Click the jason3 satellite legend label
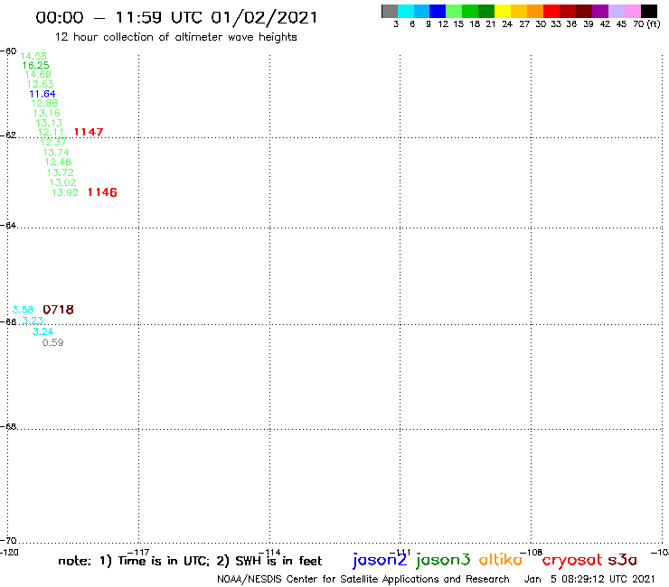 click(443, 560)
